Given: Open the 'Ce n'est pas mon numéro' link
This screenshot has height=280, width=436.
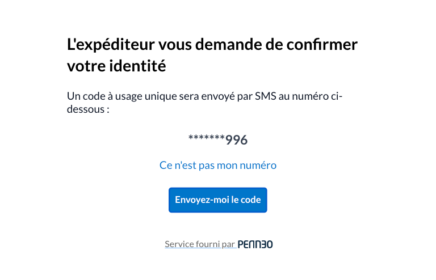Looking at the screenshot, I should click(218, 165).
